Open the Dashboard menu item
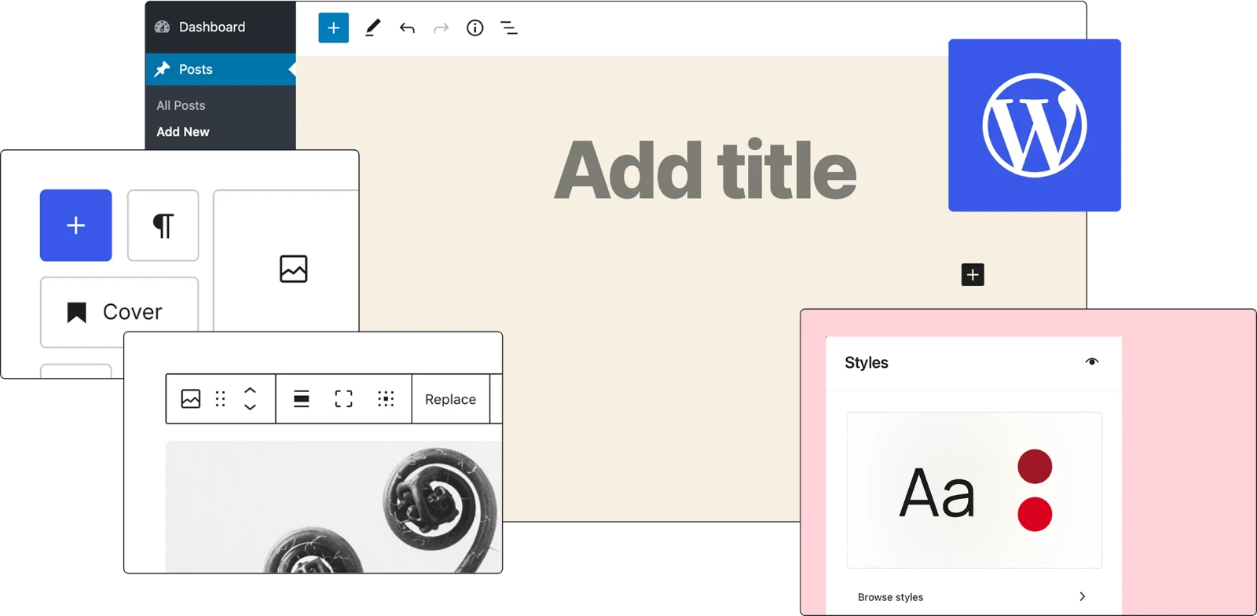Viewport: 1257px width, 616px height. tap(221, 27)
